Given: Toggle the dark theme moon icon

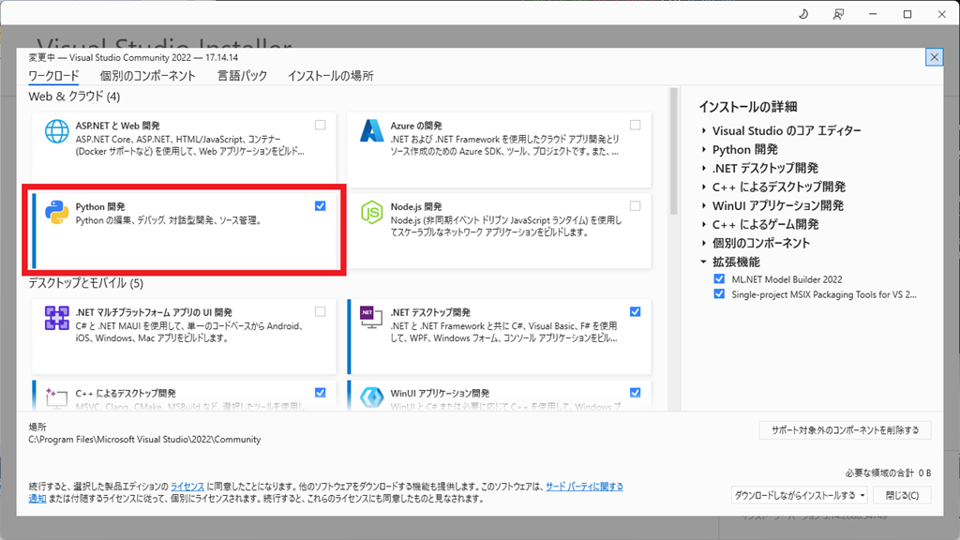Looking at the screenshot, I should click(x=803, y=13).
